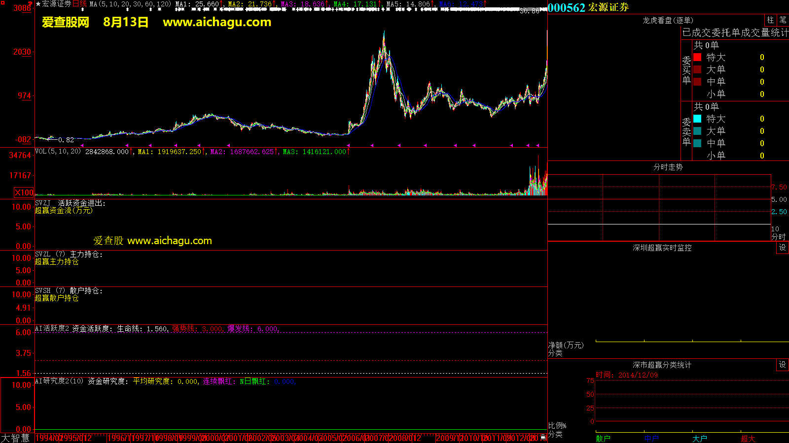Click the 柱 bar-view button
The image size is (789, 443).
[770, 20]
